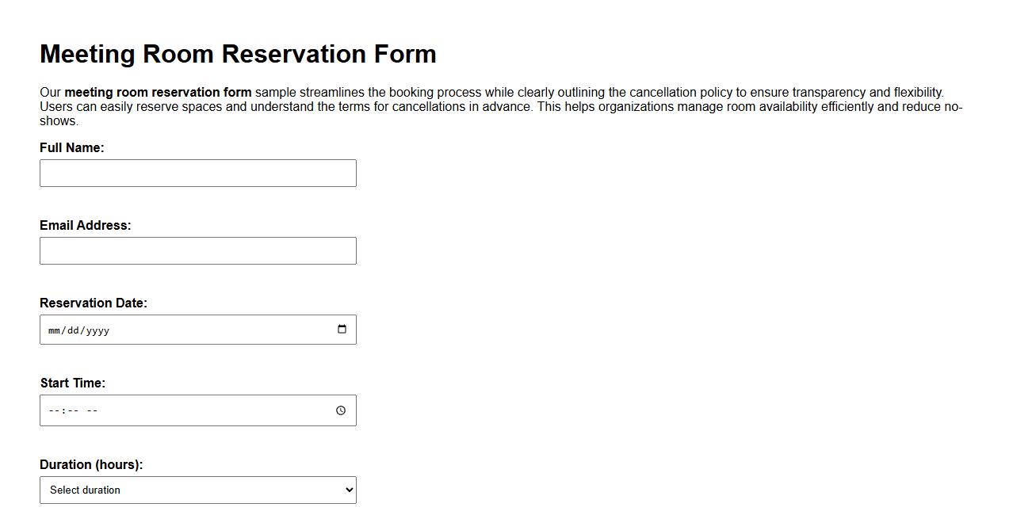Click the 'Meeting Room Reservation Form' page heading
This screenshot has height=515, width=1013.
click(238, 54)
